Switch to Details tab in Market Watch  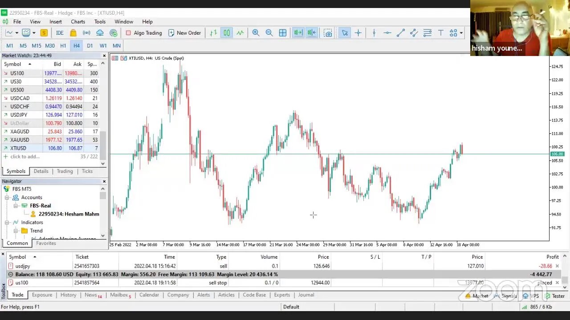pos(41,171)
